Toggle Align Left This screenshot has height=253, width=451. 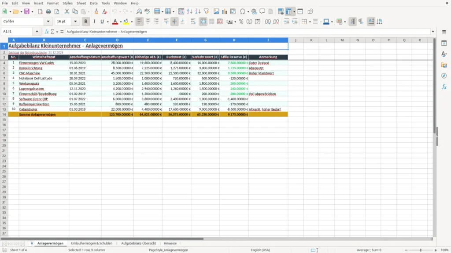[x=140, y=22]
